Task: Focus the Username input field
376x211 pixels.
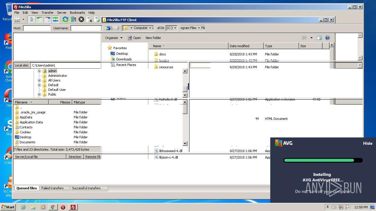Action: tap(86, 28)
